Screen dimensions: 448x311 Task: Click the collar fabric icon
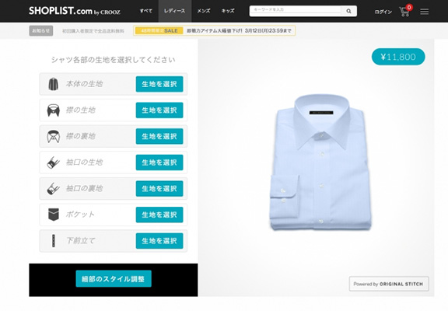(x=54, y=110)
